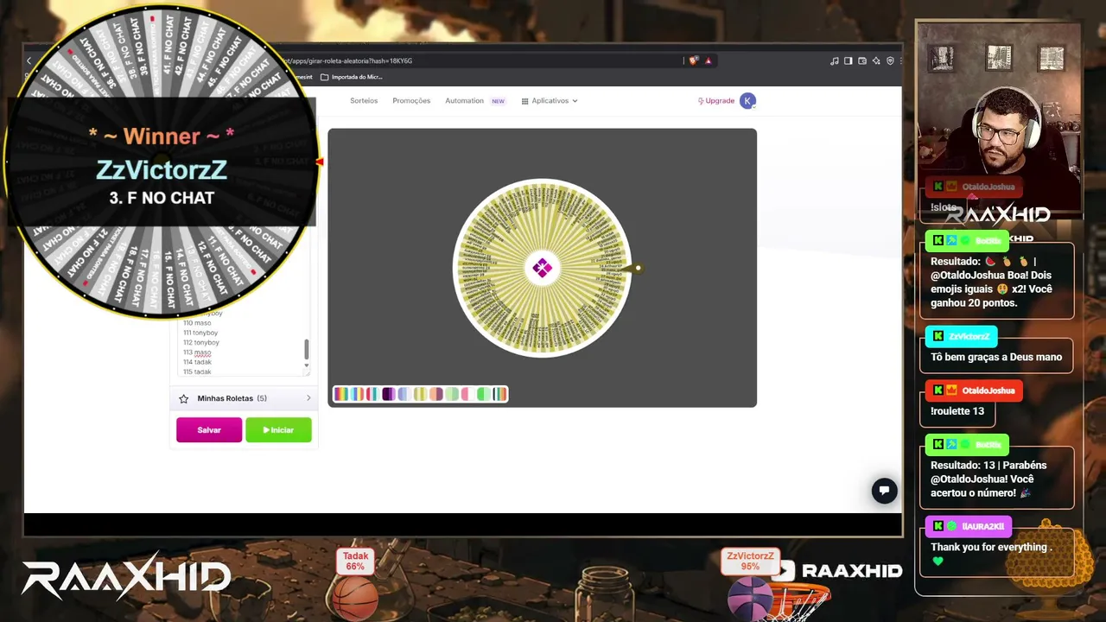
Task: Click the '113 maso' entry in the list
Action: (197, 352)
